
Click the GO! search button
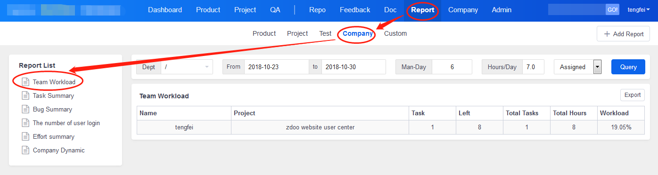point(612,10)
